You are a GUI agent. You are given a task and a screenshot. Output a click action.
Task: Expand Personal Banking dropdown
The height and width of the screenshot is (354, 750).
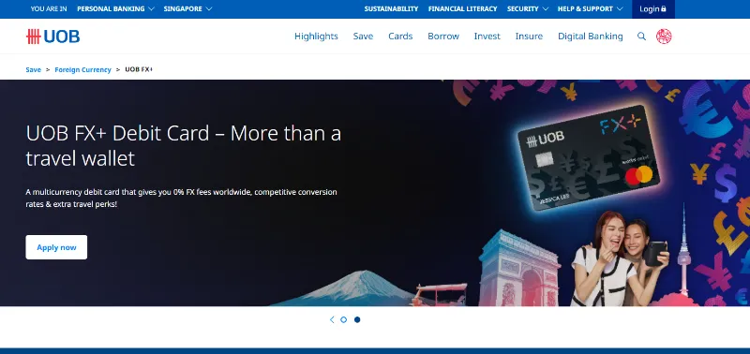point(115,8)
